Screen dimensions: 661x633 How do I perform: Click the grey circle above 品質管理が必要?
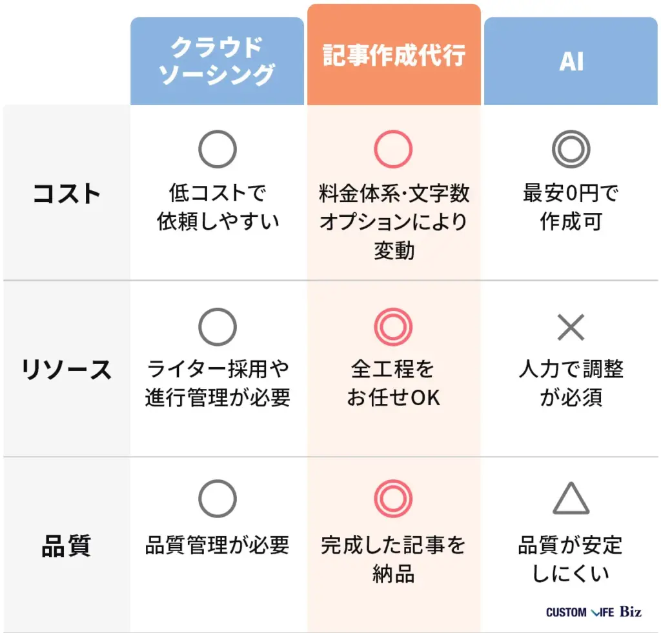tap(218, 499)
